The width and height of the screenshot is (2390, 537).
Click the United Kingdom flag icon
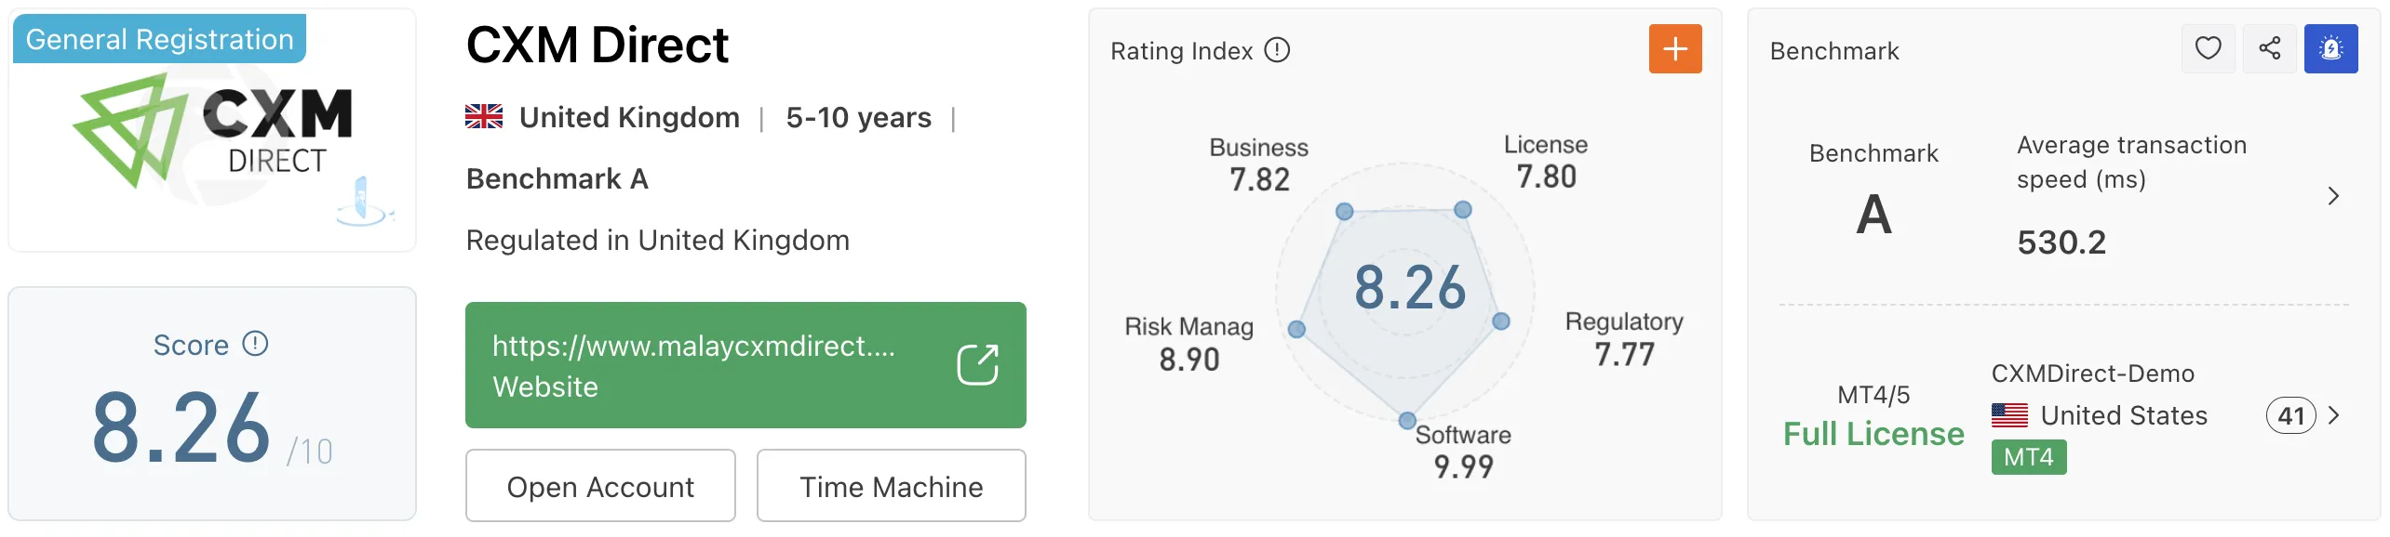click(484, 117)
